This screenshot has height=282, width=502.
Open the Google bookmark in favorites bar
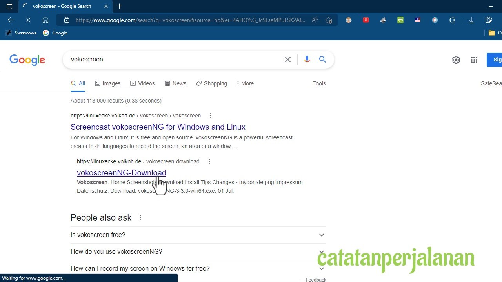pyautogui.click(x=55, y=33)
